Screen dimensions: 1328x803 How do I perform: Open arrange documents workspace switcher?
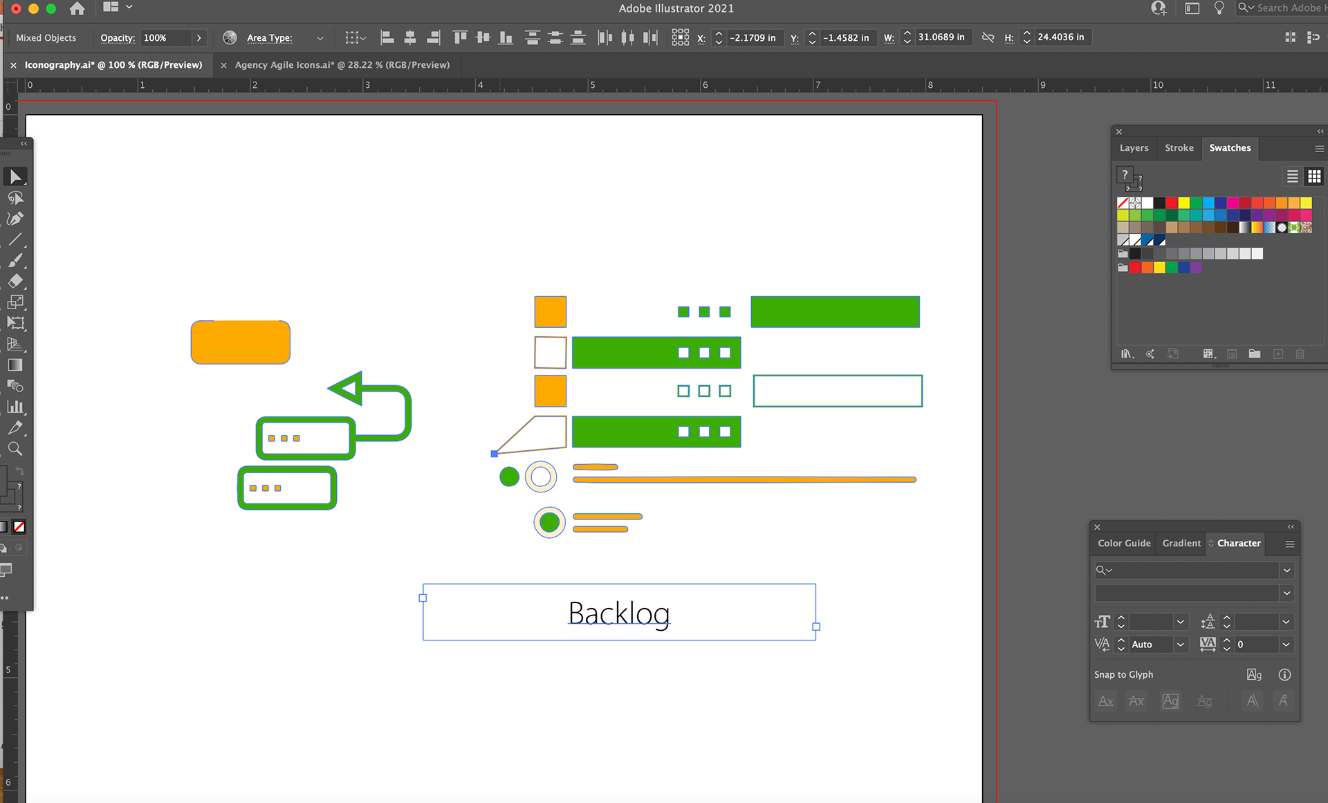tap(117, 8)
